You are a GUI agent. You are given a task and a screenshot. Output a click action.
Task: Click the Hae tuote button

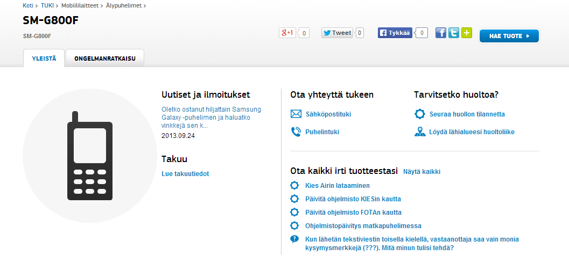point(509,36)
